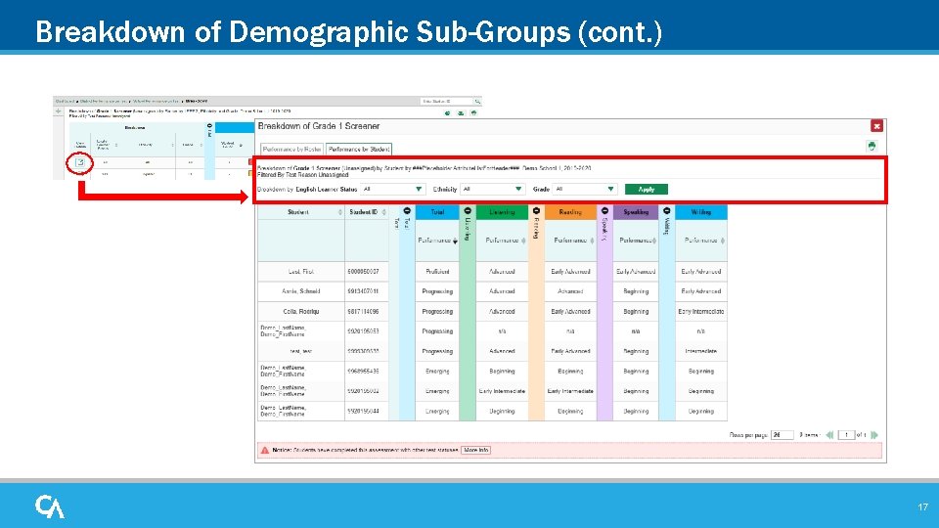Collapse the Speaking column group

pos(604,211)
